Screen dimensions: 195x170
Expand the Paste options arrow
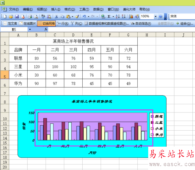(73, 17)
